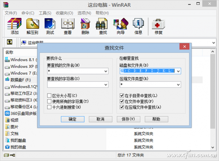
Task: Open the 帮助(H) menu
Action: [102, 13]
